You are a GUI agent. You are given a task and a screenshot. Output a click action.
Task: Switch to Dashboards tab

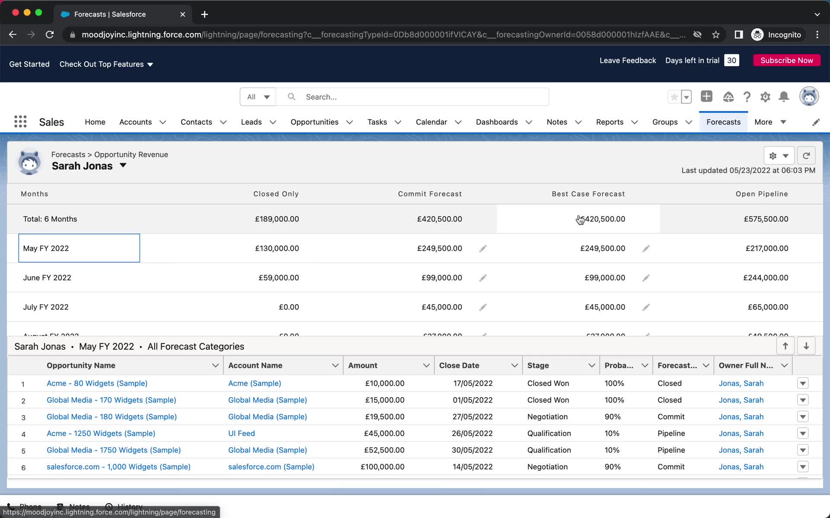tap(497, 122)
